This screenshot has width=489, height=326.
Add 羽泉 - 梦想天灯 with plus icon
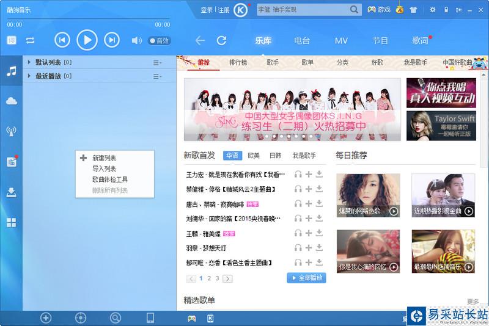coord(309,248)
